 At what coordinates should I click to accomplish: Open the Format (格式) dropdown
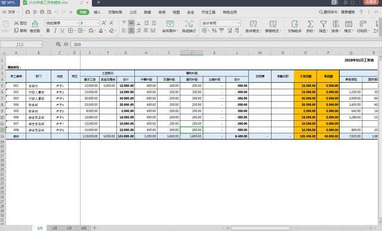click(349, 26)
